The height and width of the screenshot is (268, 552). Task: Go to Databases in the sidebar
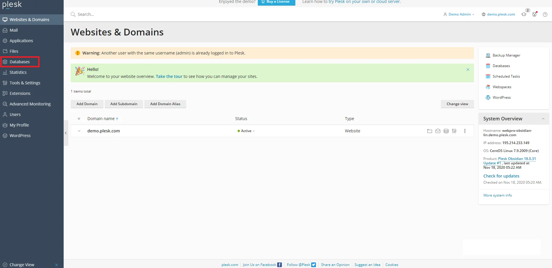point(20,62)
